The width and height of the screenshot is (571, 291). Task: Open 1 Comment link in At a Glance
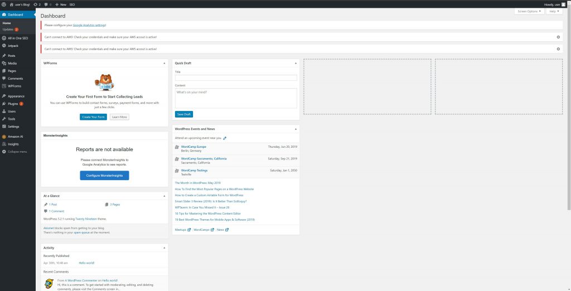tap(56, 211)
